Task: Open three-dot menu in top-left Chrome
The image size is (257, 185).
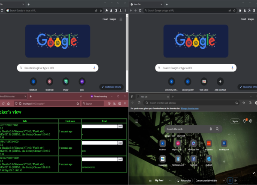Action: pyautogui.click(x=125, y=10)
